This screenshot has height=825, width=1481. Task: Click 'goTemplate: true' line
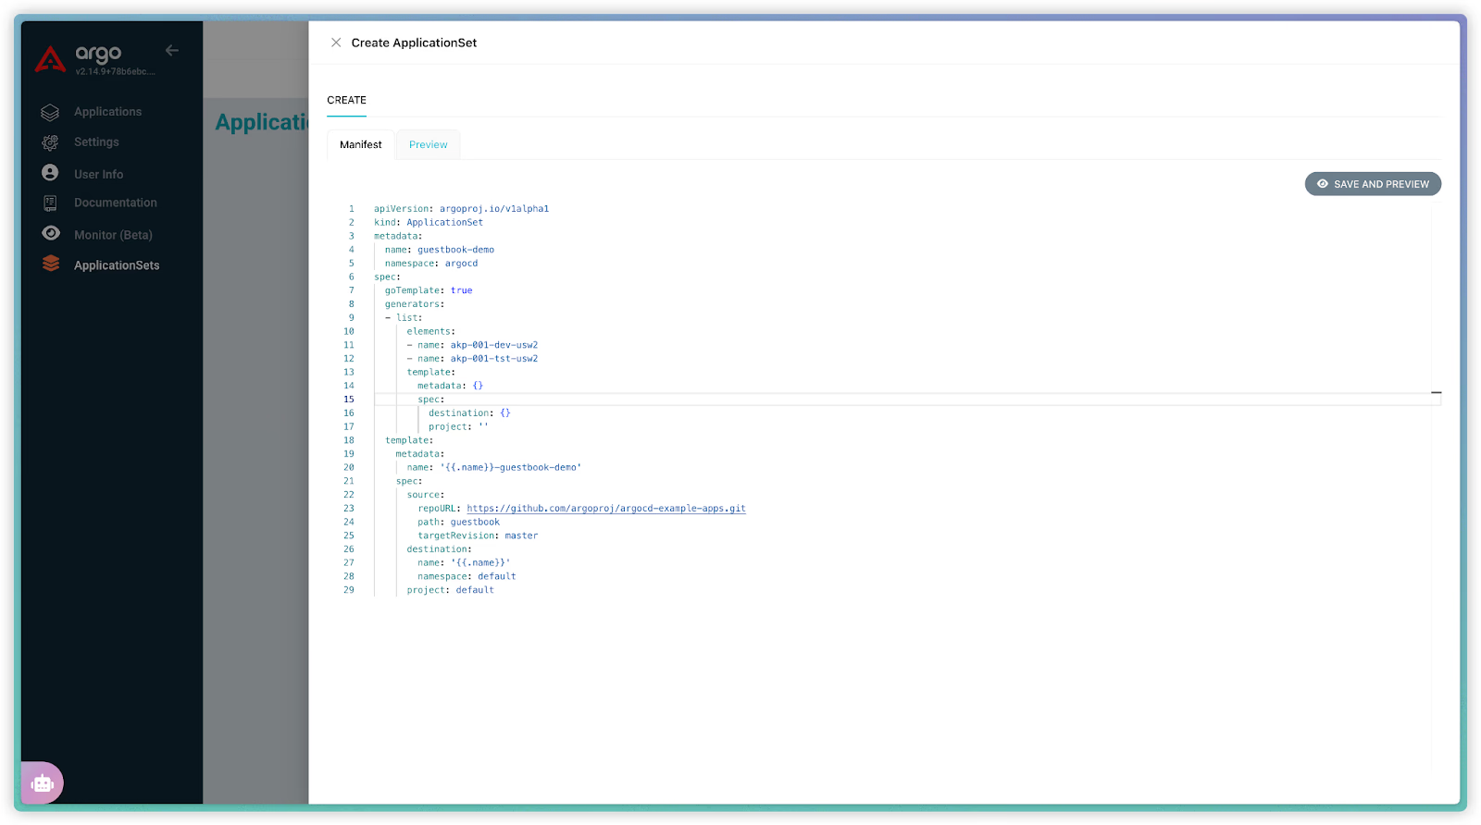click(x=429, y=290)
